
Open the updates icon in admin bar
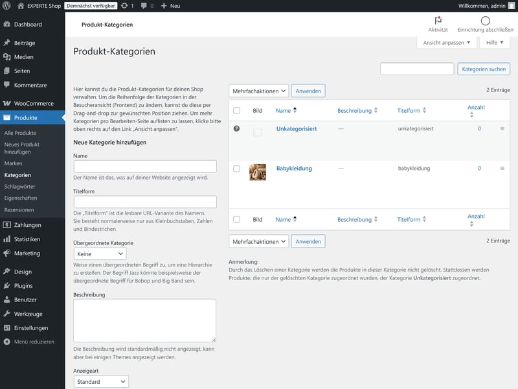tap(124, 5)
